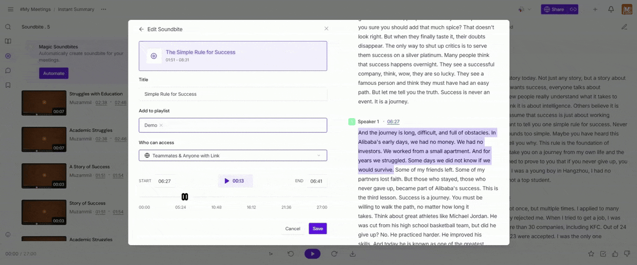Click the copy link icon on Share button
This screenshot has height=265, width=637.
tap(573, 9)
